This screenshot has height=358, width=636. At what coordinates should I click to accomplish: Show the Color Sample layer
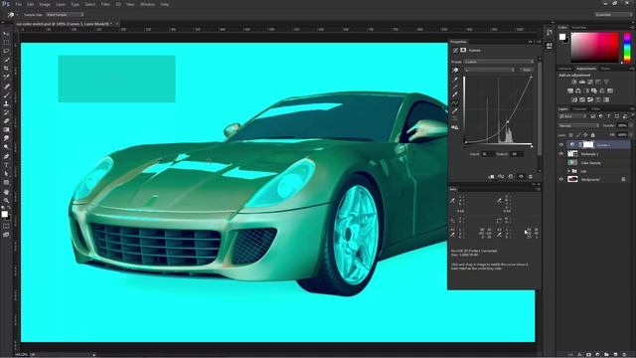561,162
